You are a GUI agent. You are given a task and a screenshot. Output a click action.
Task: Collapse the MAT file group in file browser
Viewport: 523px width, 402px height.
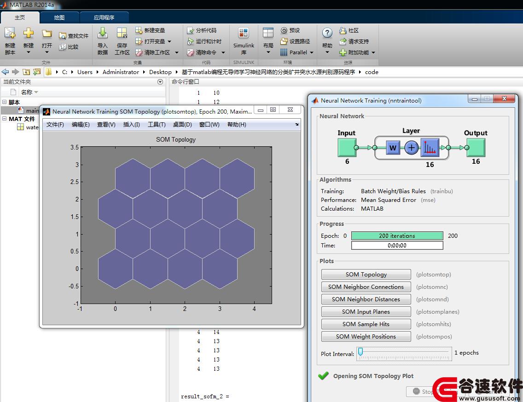(4, 119)
